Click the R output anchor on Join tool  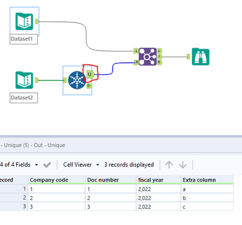coord(159,62)
